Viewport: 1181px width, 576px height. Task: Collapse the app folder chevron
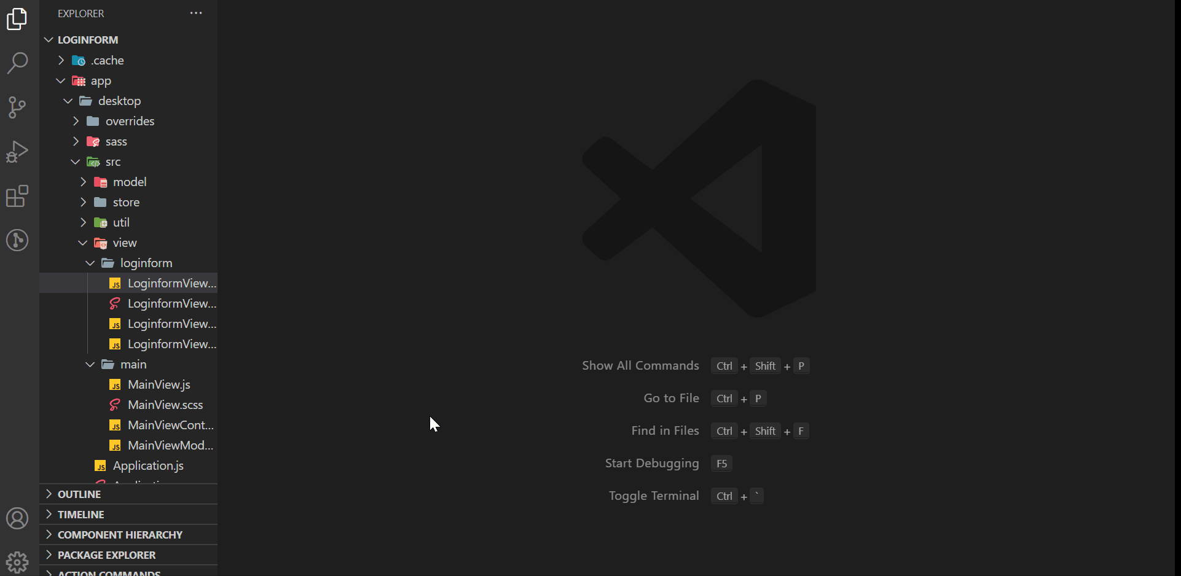click(61, 80)
